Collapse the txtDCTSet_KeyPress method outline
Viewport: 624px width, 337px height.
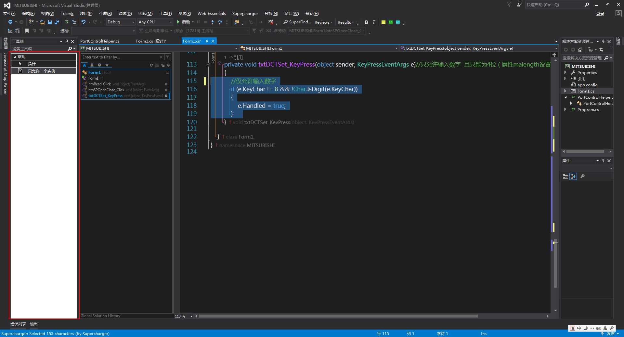click(x=208, y=65)
